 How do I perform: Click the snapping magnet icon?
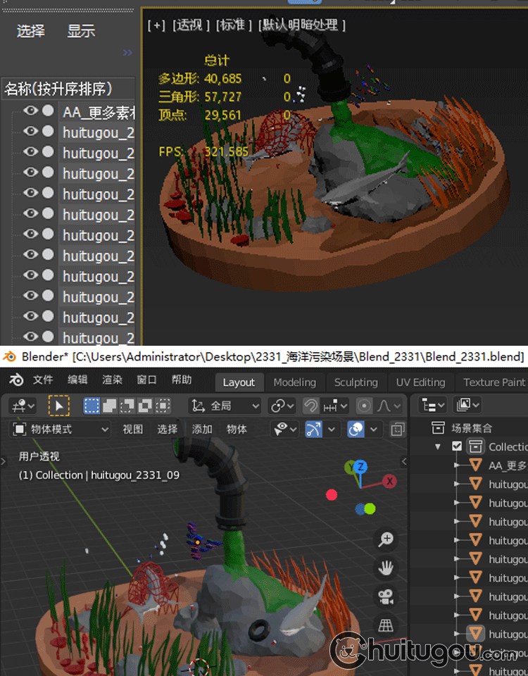click(310, 406)
